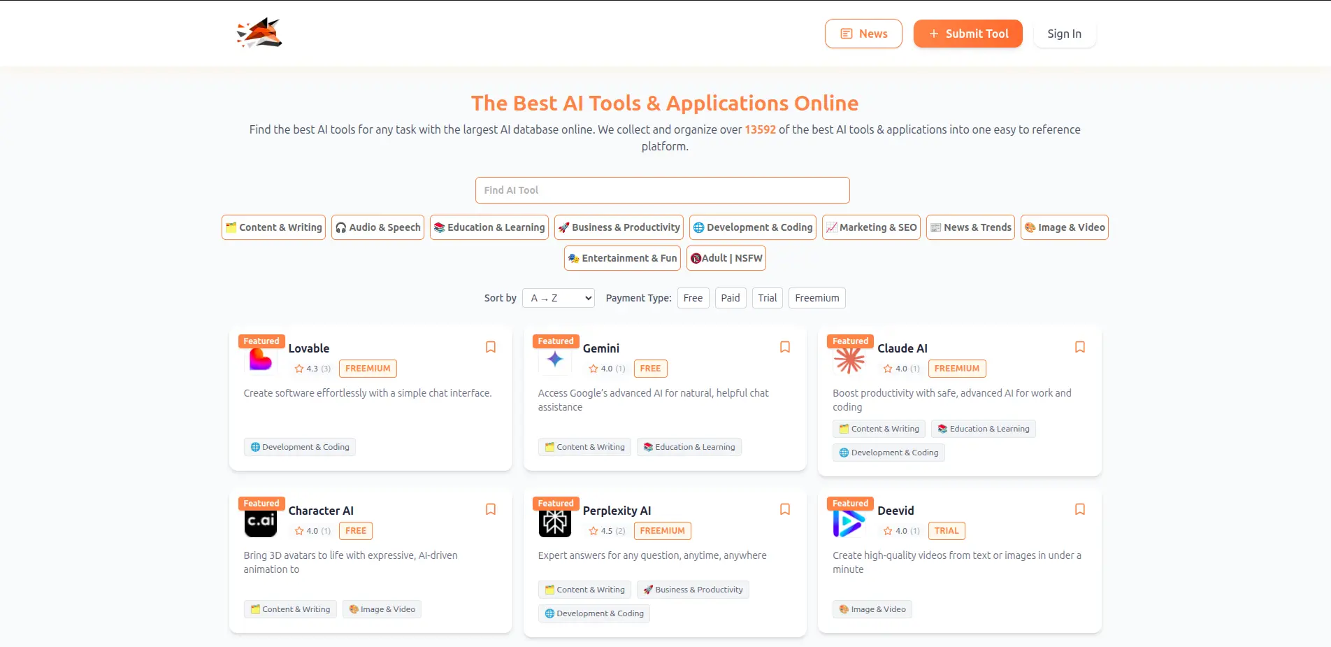The height and width of the screenshot is (647, 1331).
Task: Open the Claude AI tool title
Action: tap(902, 348)
